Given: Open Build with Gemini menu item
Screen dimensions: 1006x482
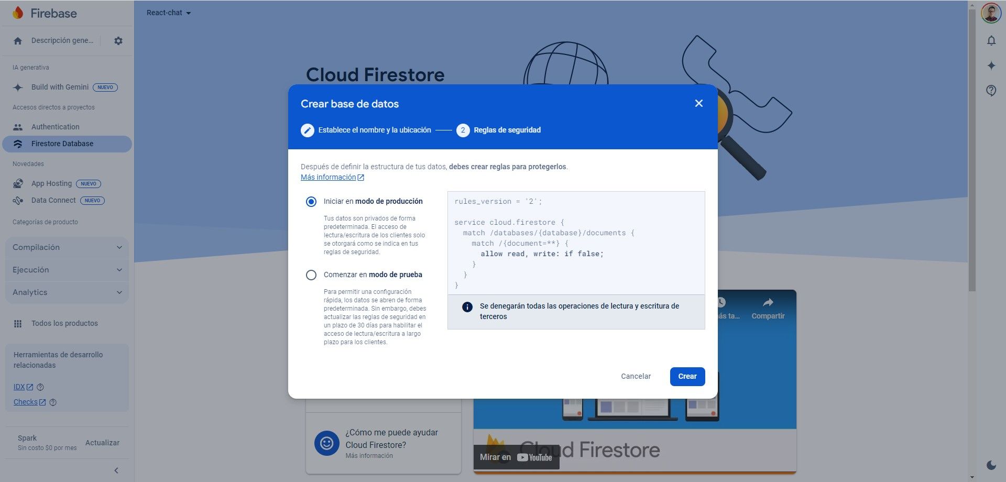Looking at the screenshot, I should point(67,87).
